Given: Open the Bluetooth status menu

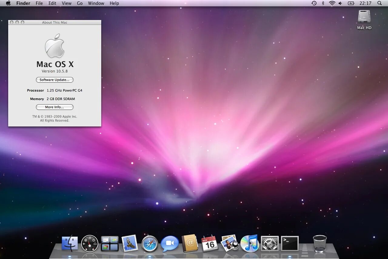Looking at the screenshot, I should click(x=323, y=3).
